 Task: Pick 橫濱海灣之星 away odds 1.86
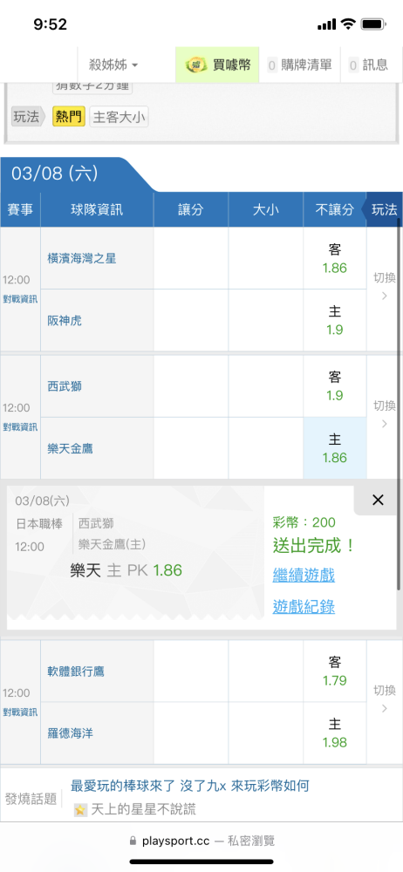pyautogui.click(x=335, y=259)
